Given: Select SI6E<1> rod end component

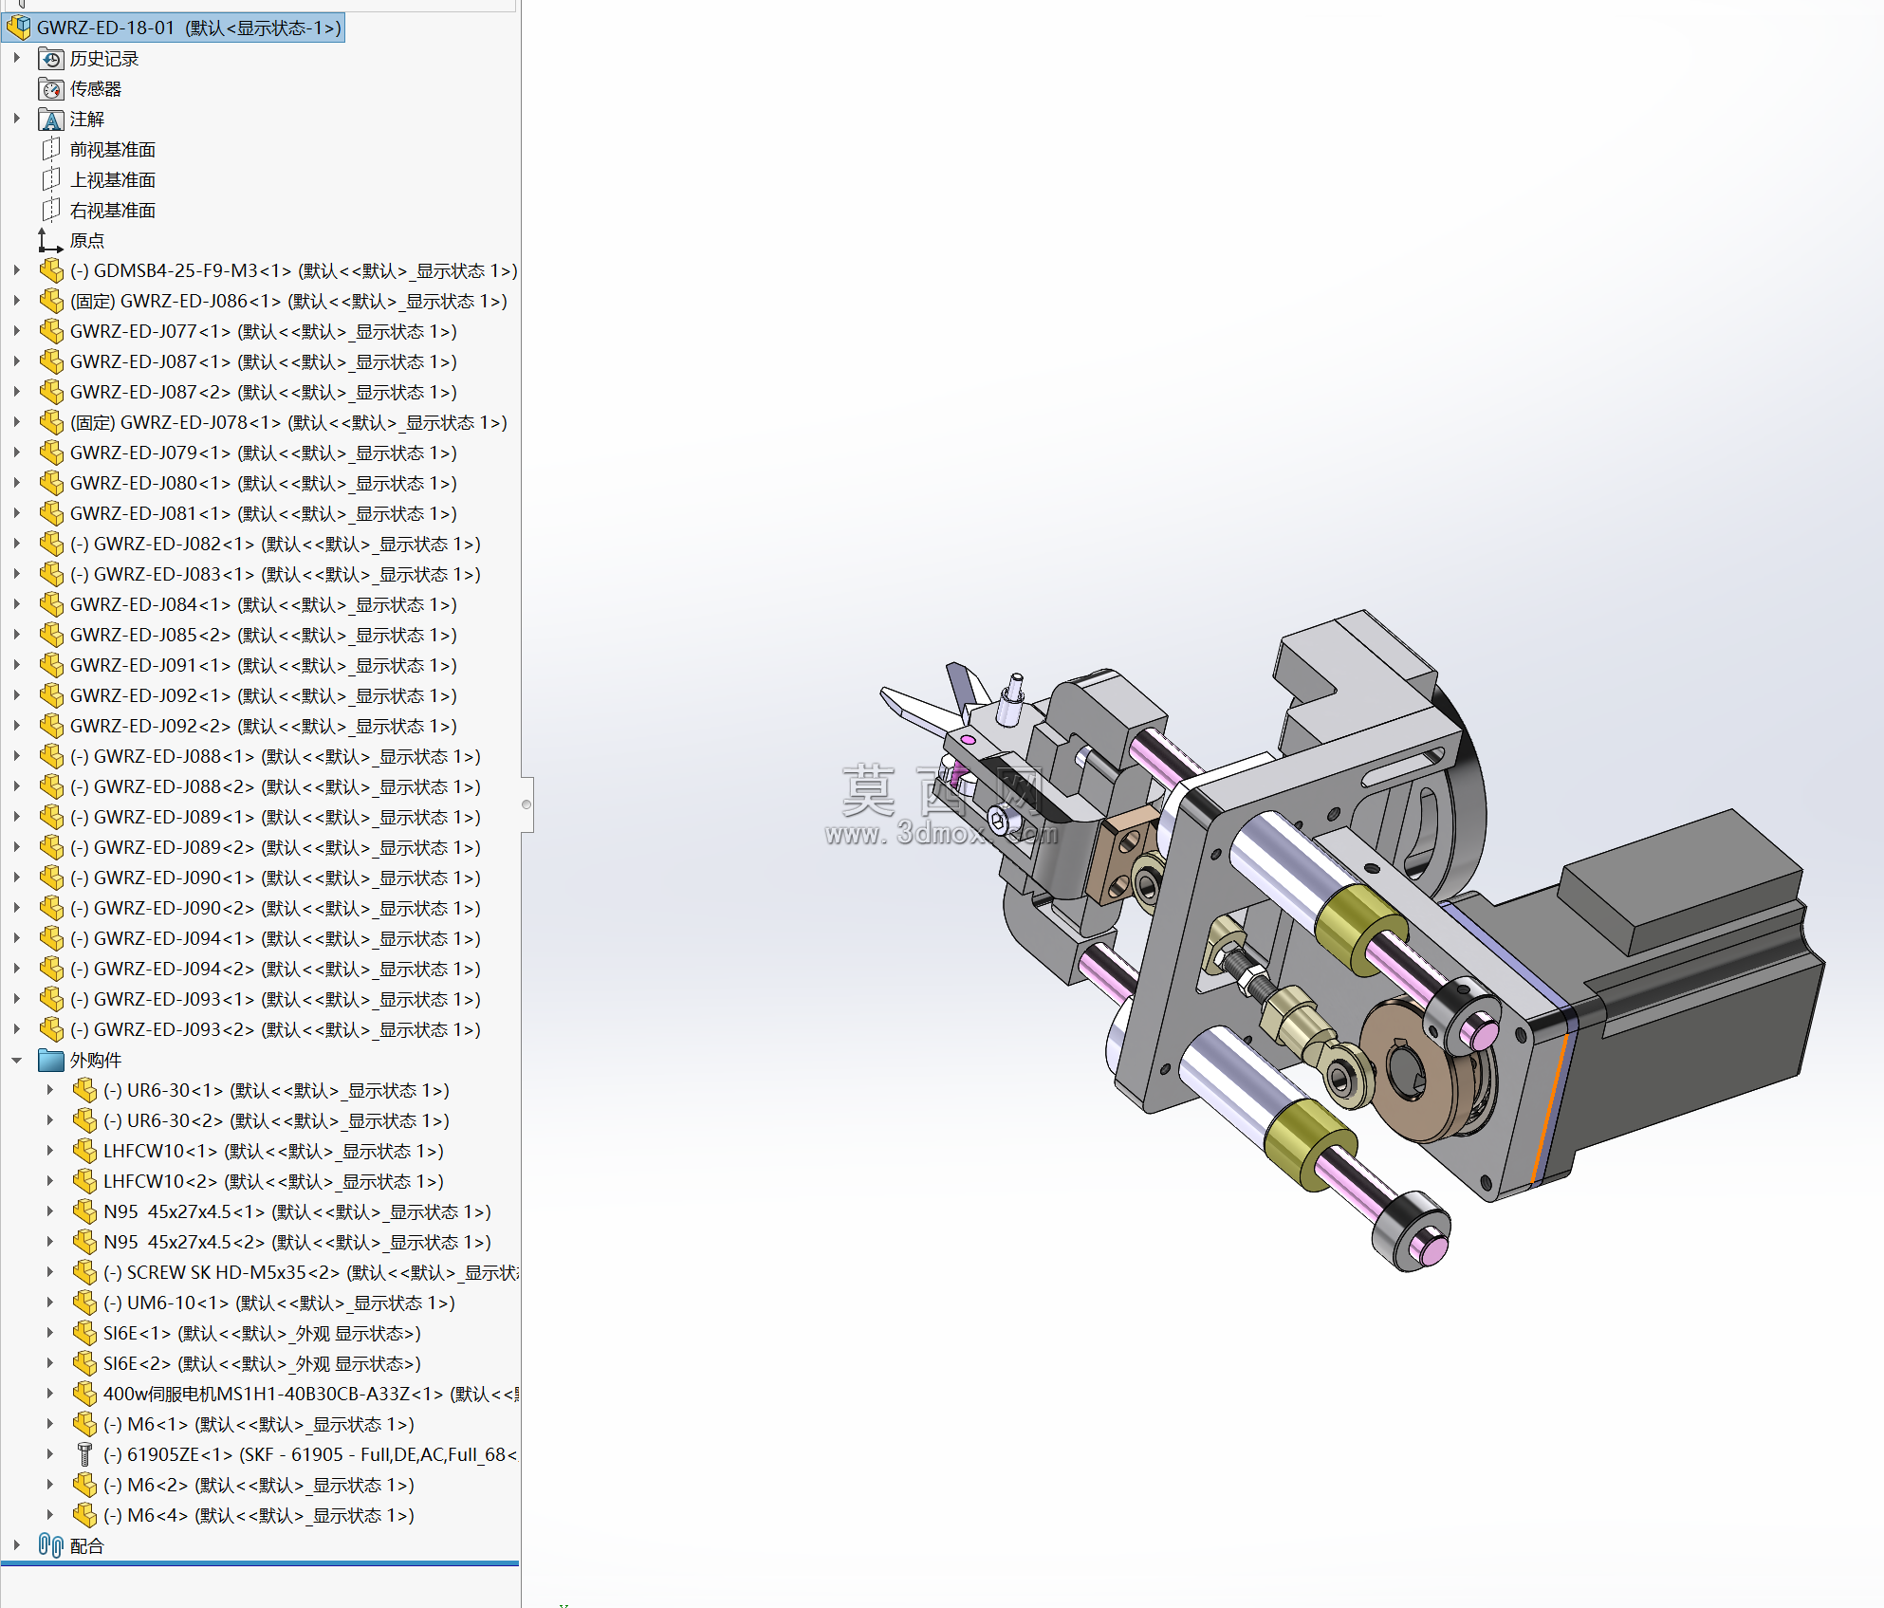Looking at the screenshot, I should pyautogui.click(x=262, y=1333).
